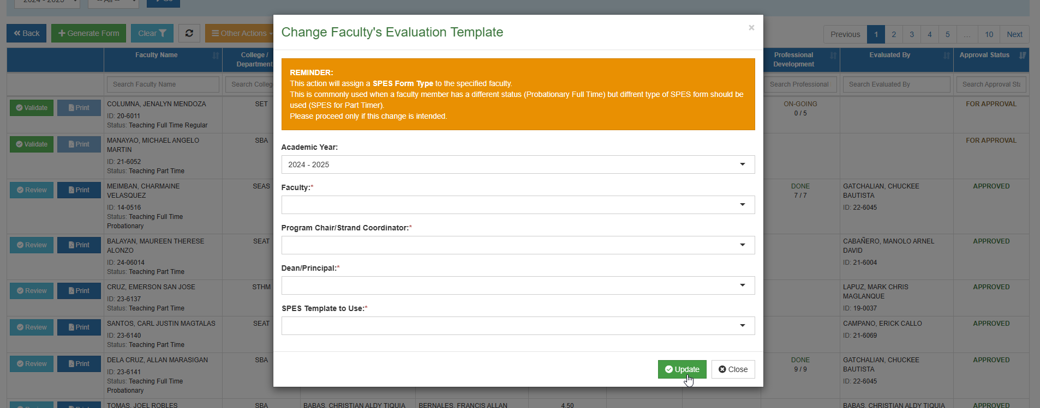The height and width of the screenshot is (408, 1040).
Task: Select page 1 in pagination
Action: (876, 34)
